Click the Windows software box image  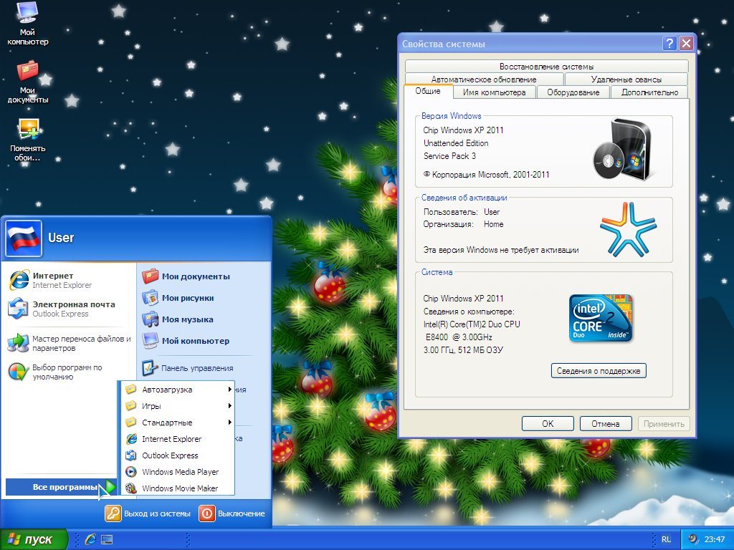pyautogui.click(x=623, y=150)
